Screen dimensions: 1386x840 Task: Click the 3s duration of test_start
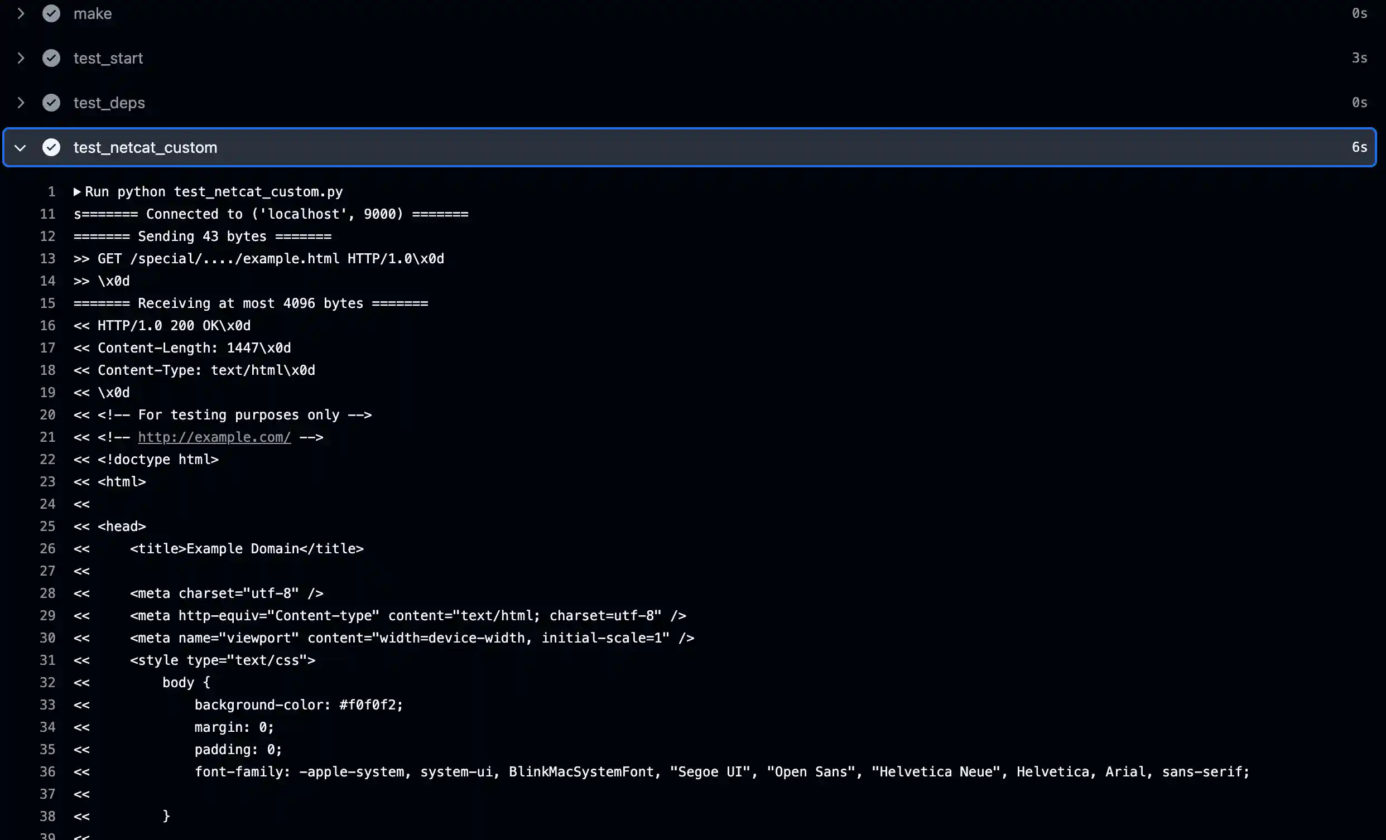[1359, 58]
